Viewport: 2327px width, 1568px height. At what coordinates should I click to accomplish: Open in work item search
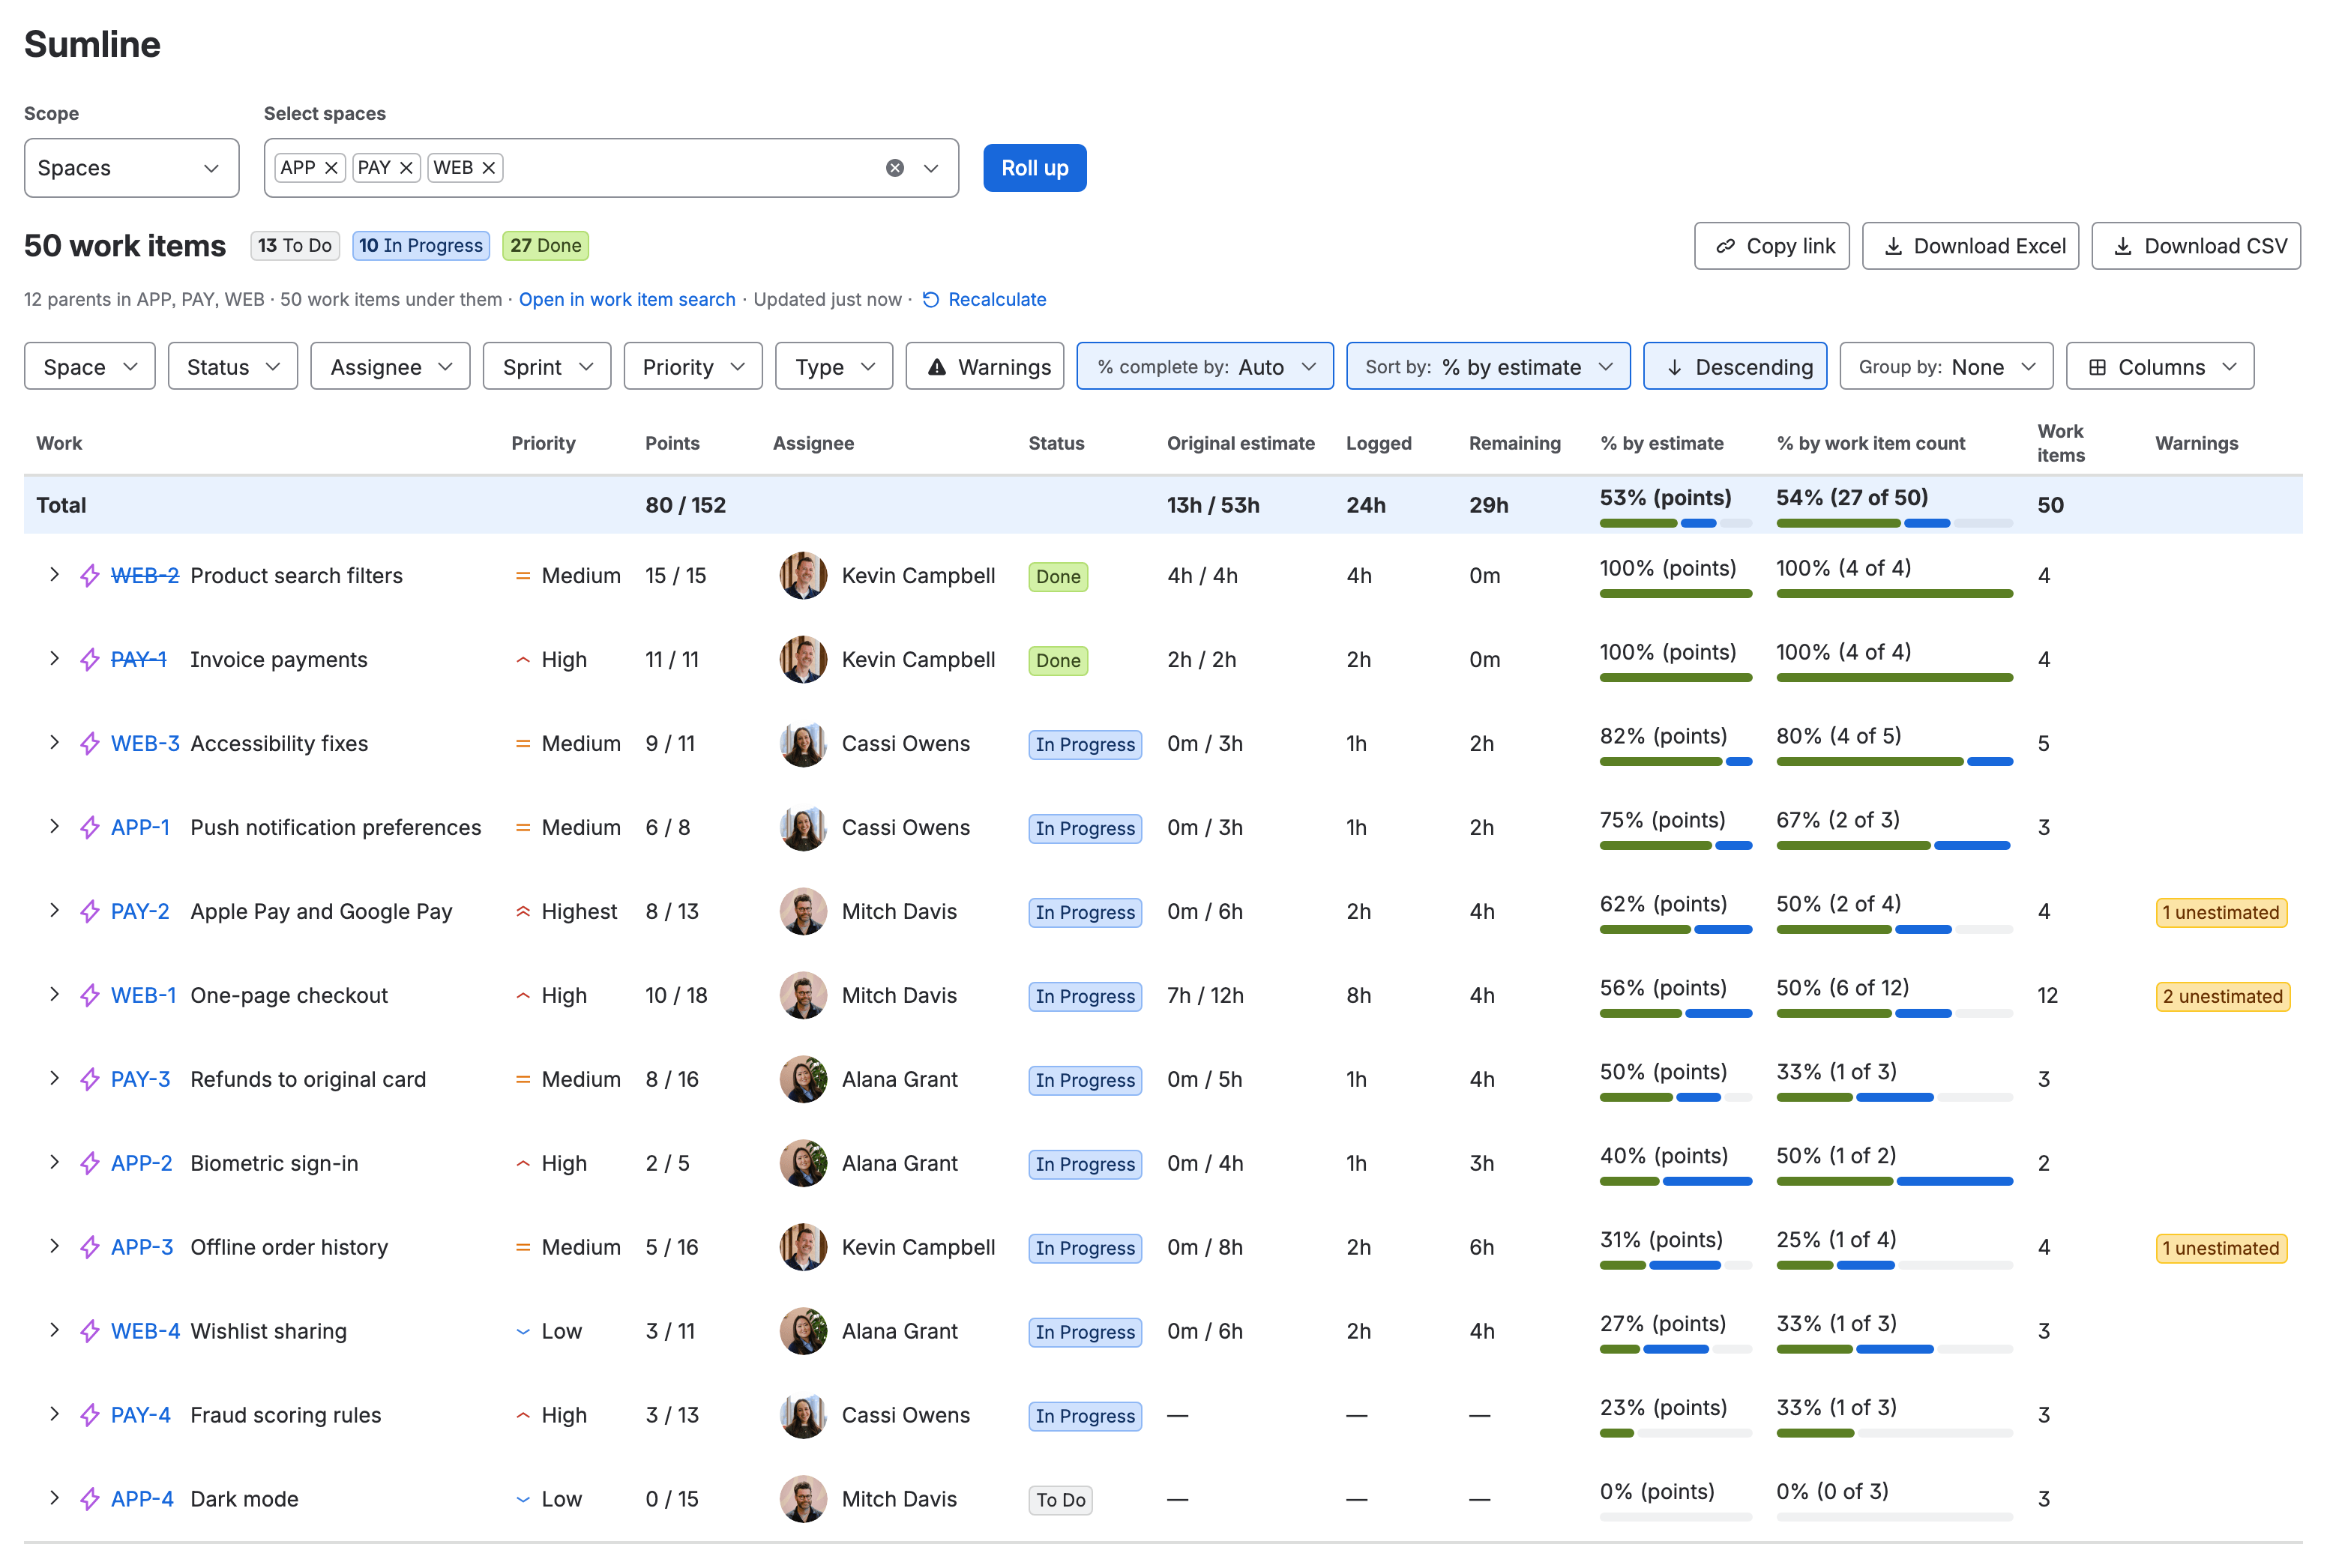point(627,299)
